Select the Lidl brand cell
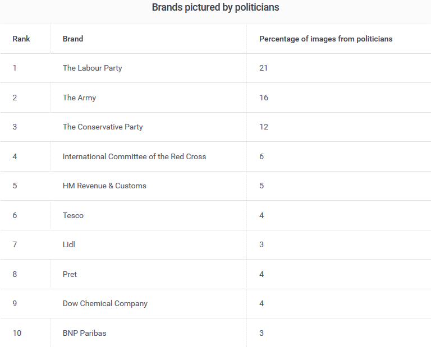The height and width of the screenshot is (347, 431). click(x=69, y=244)
